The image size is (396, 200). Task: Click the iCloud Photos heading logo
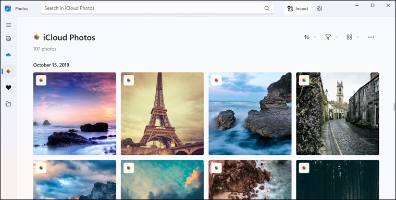(x=37, y=37)
